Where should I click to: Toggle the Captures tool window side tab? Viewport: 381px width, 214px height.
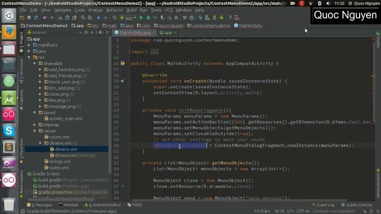21,99
